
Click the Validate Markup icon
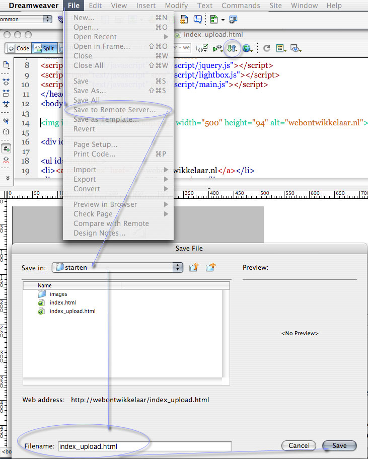point(217,48)
